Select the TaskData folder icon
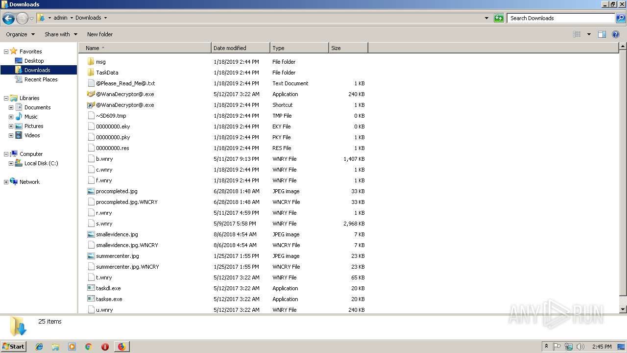This screenshot has width=627, height=353. click(91, 73)
